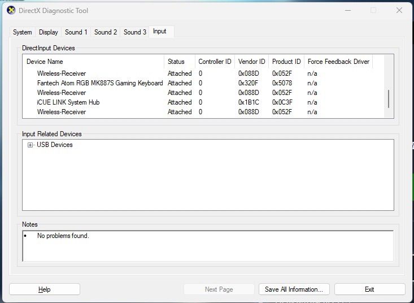This screenshot has width=414, height=303.
Task: Expand the USB Devices tree node
Action: point(30,145)
